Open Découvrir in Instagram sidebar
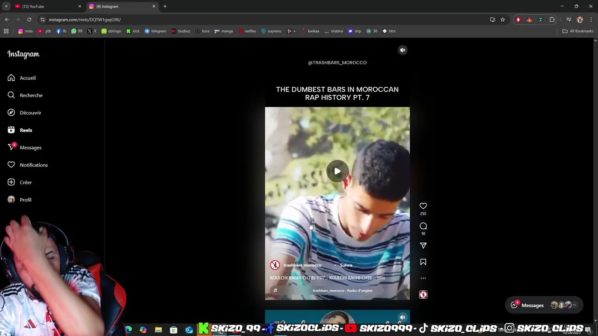This screenshot has height=336, width=598. [30, 112]
